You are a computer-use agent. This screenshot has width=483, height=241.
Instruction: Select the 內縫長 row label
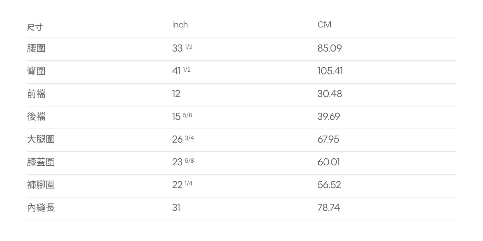coord(41,208)
